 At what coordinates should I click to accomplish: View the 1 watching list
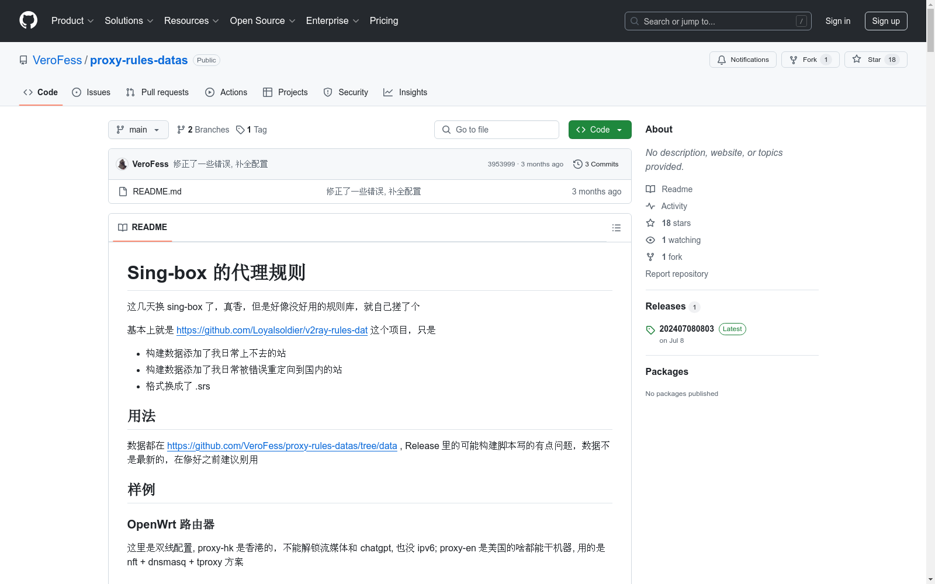click(673, 240)
